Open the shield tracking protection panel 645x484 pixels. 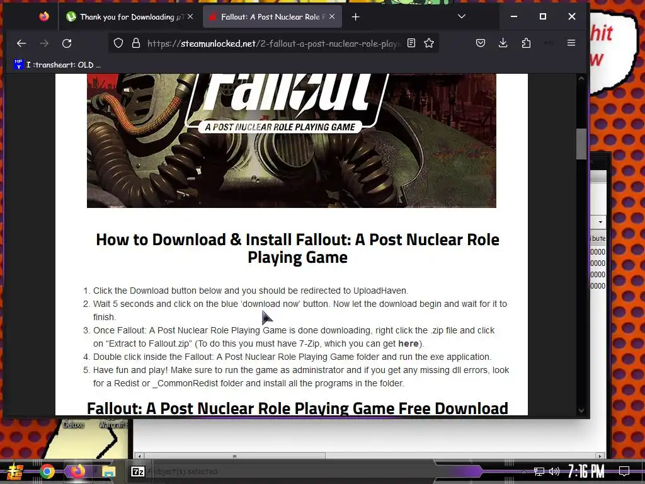pyautogui.click(x=118, y=43)
